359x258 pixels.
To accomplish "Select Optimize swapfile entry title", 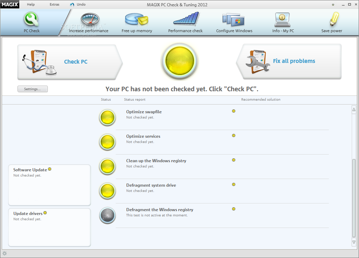I will [144, 112].
